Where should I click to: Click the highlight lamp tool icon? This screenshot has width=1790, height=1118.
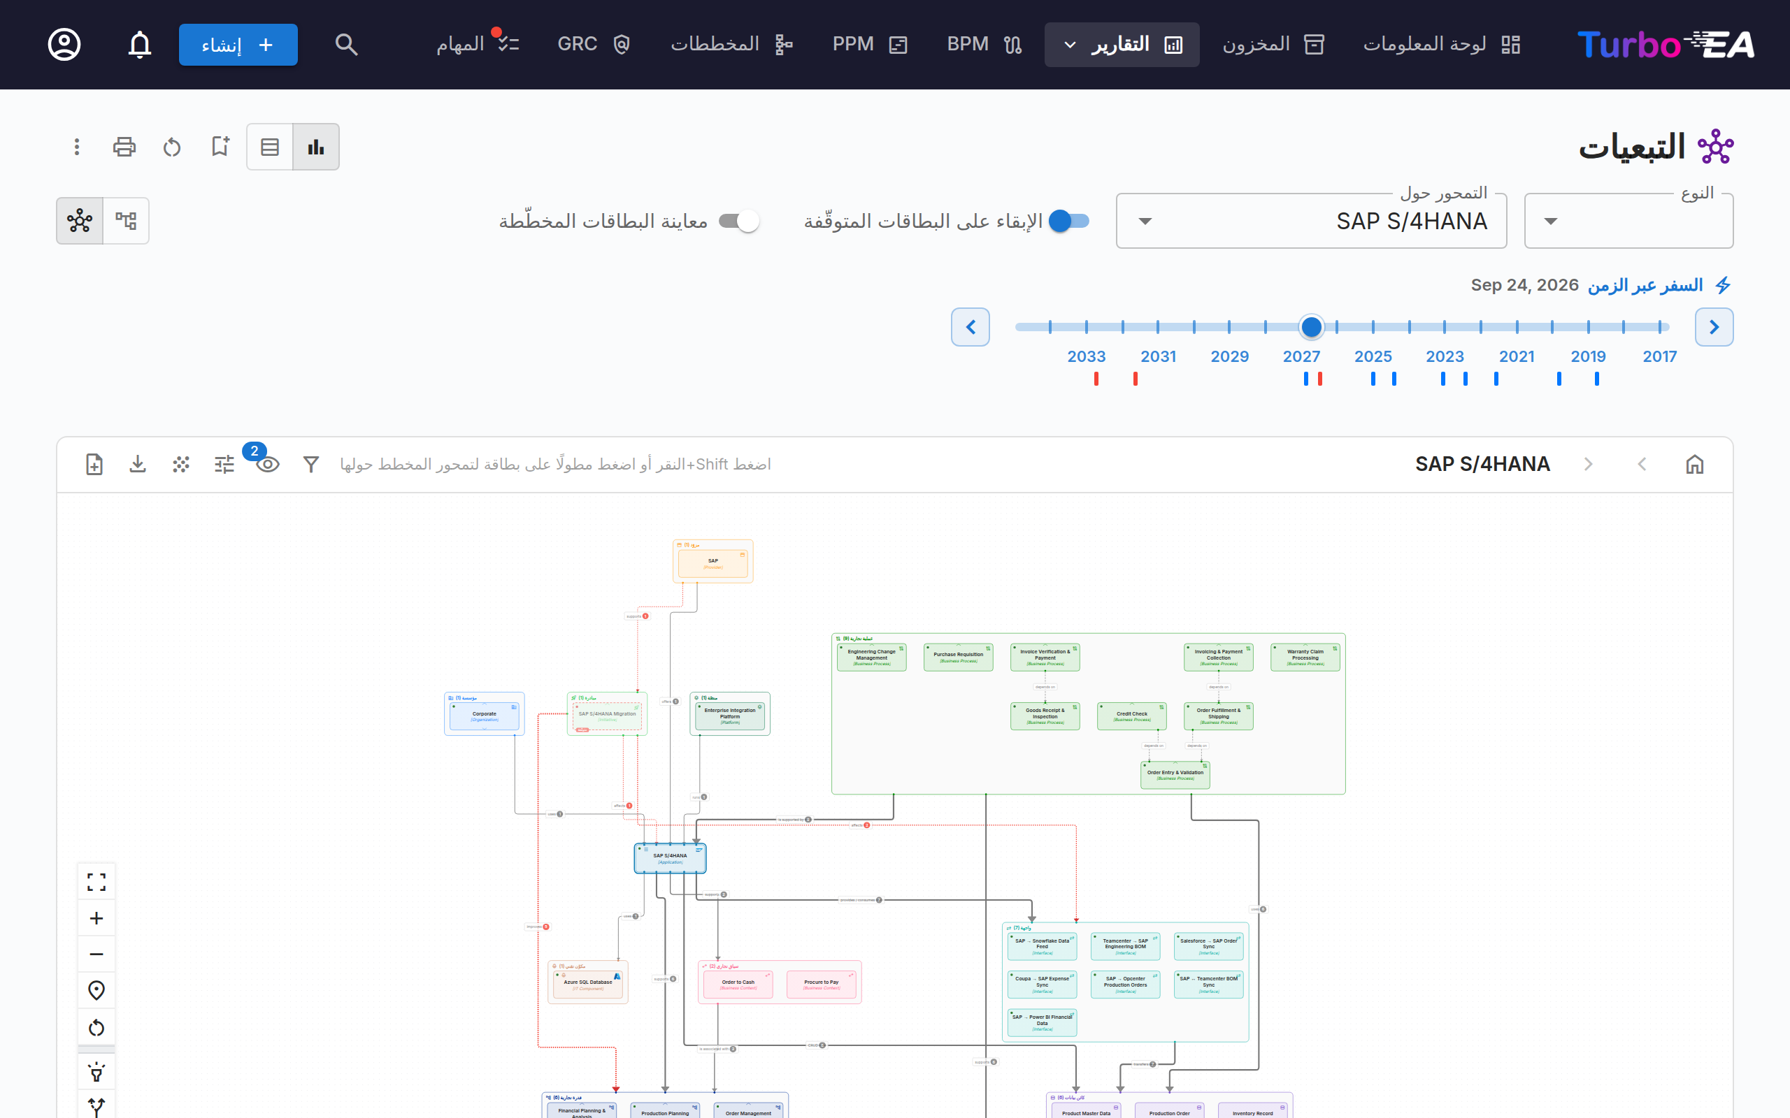[96, 1072]
